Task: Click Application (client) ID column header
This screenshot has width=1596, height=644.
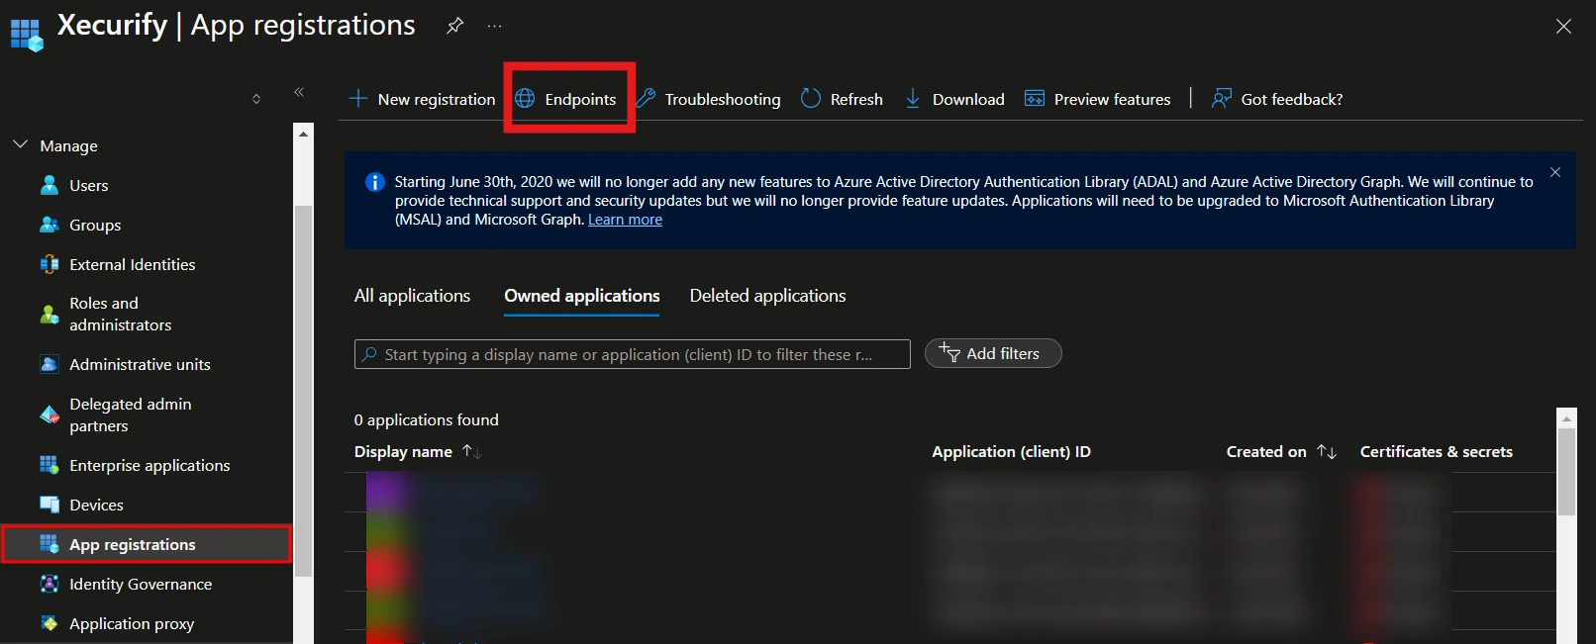Action: click(x=1011, y=451)
